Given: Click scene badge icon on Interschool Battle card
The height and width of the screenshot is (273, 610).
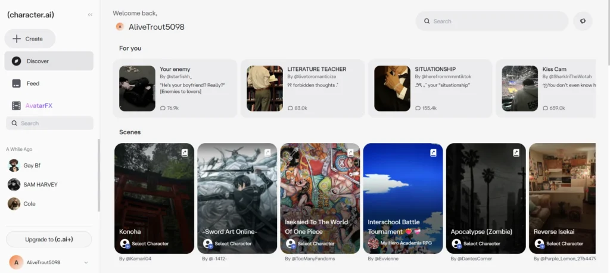Looking at the screenshot, I should click(434, 153).
